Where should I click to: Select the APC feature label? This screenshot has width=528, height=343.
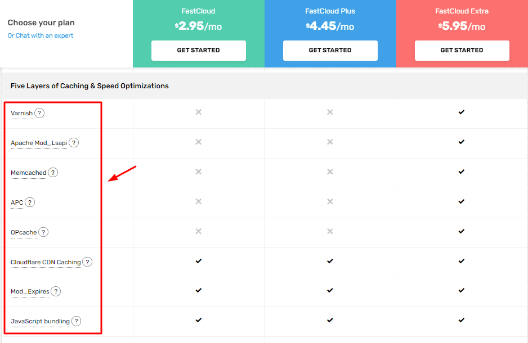pos(17,202)
